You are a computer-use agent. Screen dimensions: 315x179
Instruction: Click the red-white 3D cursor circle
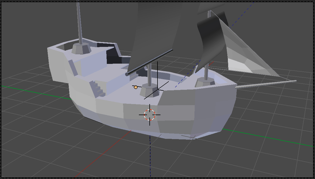tap(150, 115)
